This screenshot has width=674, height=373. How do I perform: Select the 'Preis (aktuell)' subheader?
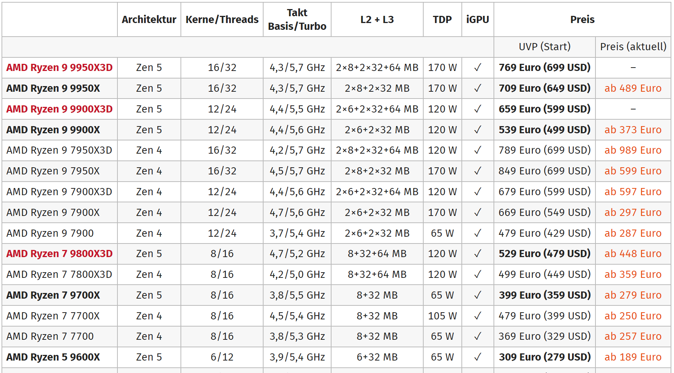[x=633, y=47]
